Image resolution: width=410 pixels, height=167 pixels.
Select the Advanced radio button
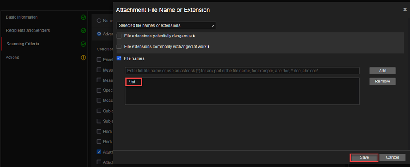[99, 34]
